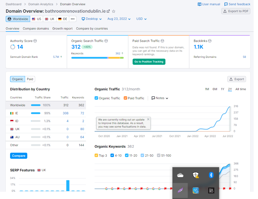Open more countries ellipsis menu
Screen dimensions: 258x199
coord(73,19)
